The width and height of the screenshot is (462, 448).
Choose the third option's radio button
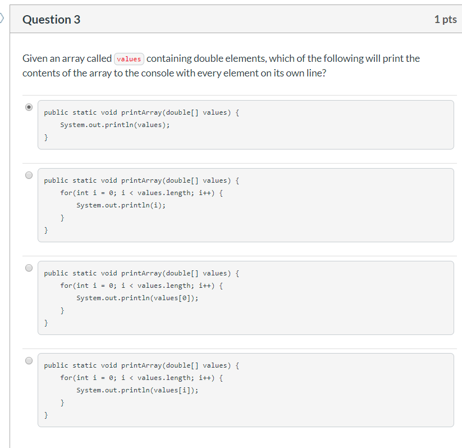click(x=29, y=268)
